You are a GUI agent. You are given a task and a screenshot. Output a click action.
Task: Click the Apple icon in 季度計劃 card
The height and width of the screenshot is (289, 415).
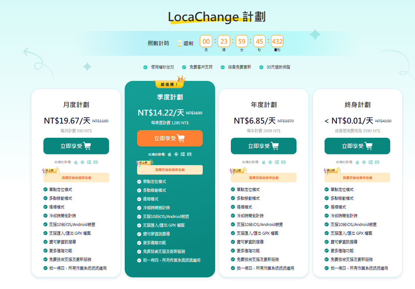pyautogui.click(x=170, y=154)
